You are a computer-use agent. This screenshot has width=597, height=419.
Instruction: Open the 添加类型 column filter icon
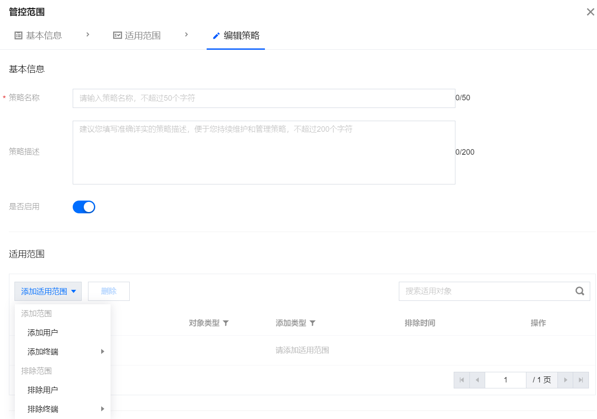pos(313,323)
